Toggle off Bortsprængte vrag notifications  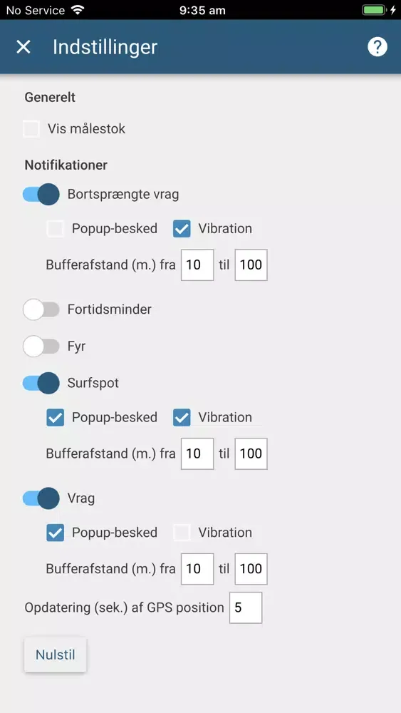[x=41, y=195]
